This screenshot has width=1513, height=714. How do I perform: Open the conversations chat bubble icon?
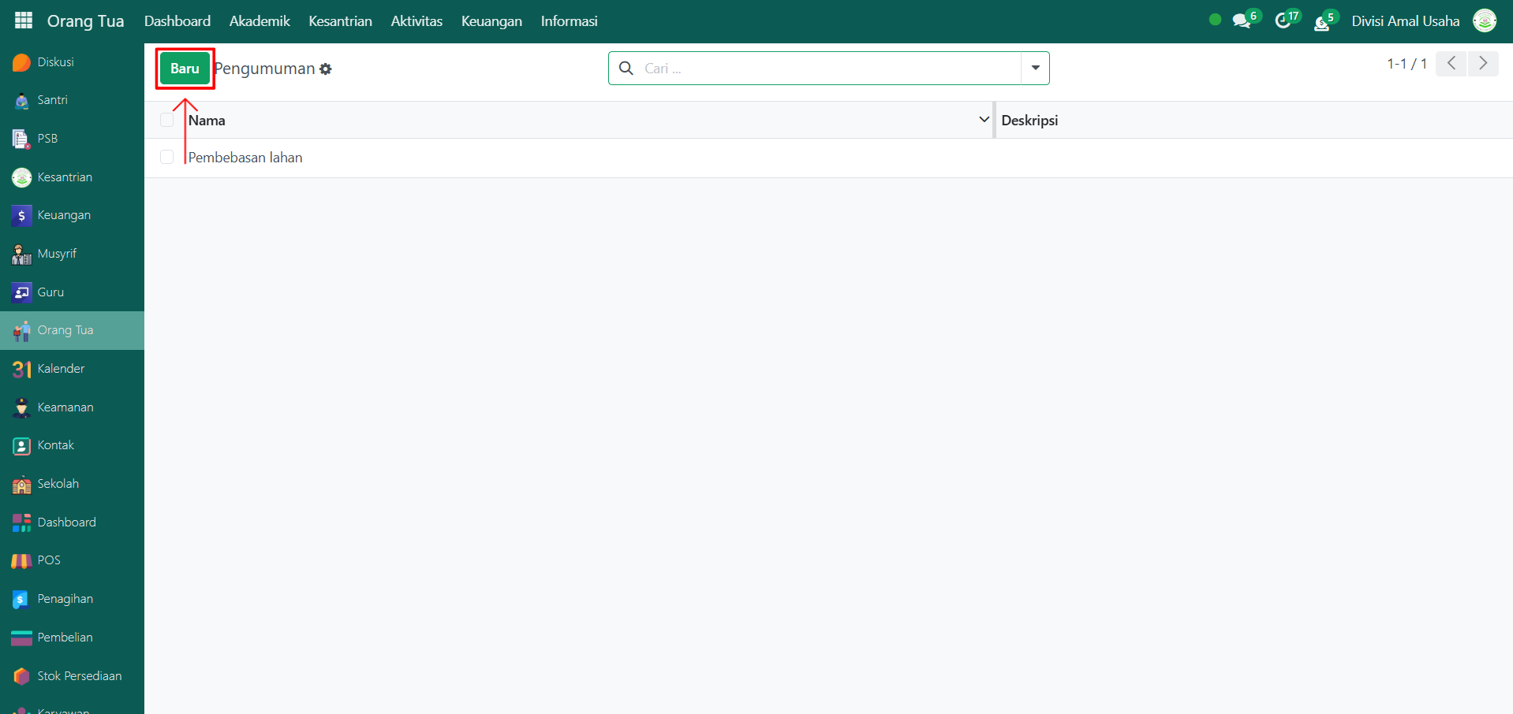point(1242,21)
